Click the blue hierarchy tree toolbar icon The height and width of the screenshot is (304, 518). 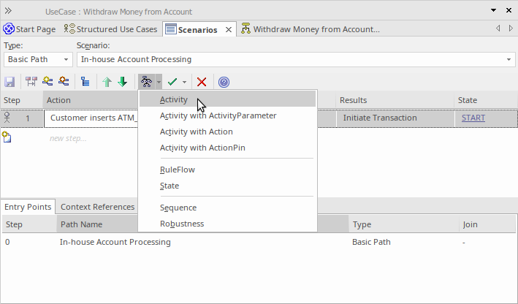85,83
